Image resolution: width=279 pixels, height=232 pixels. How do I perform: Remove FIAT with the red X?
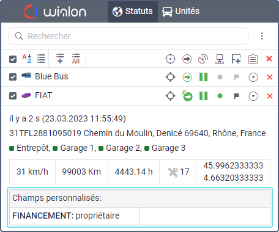click(270, 96)
